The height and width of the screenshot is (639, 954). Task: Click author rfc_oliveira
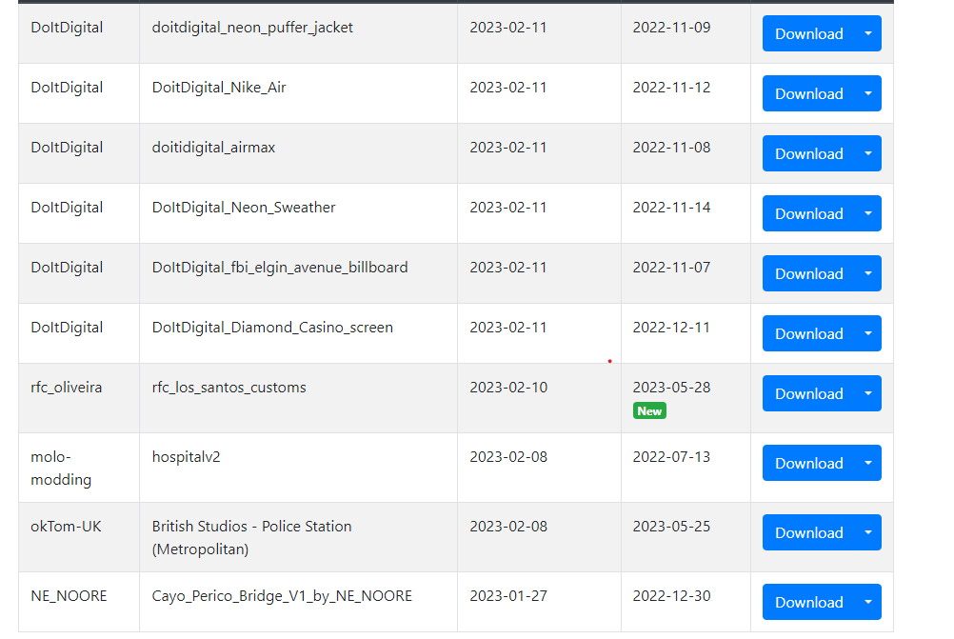[x=67, y=387]
